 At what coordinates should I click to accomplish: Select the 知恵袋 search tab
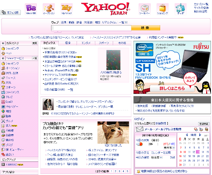click(88, 23)
